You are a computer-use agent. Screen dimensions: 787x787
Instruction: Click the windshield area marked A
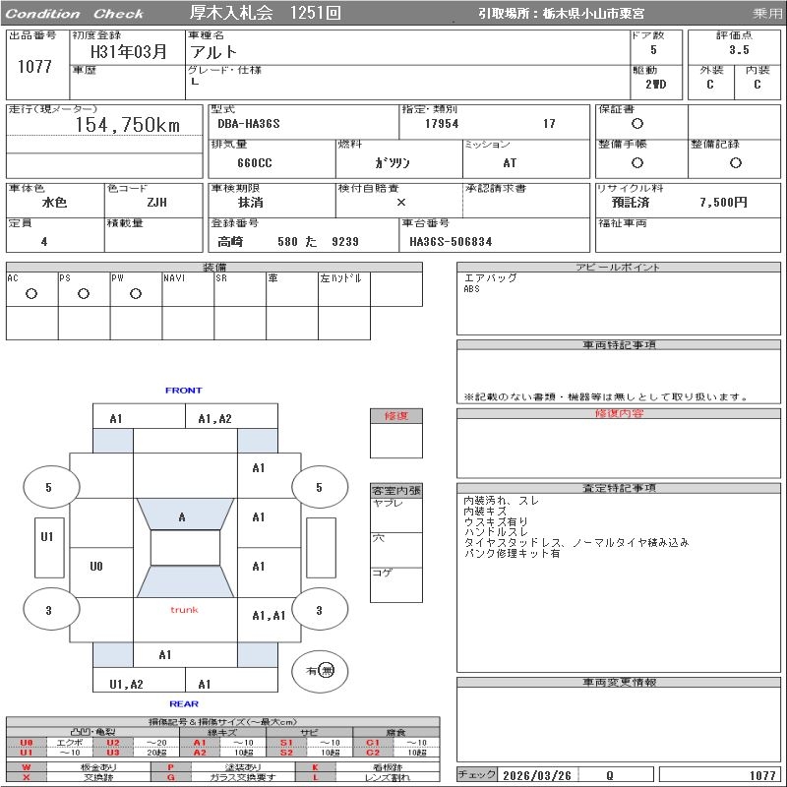click(185, 514)
